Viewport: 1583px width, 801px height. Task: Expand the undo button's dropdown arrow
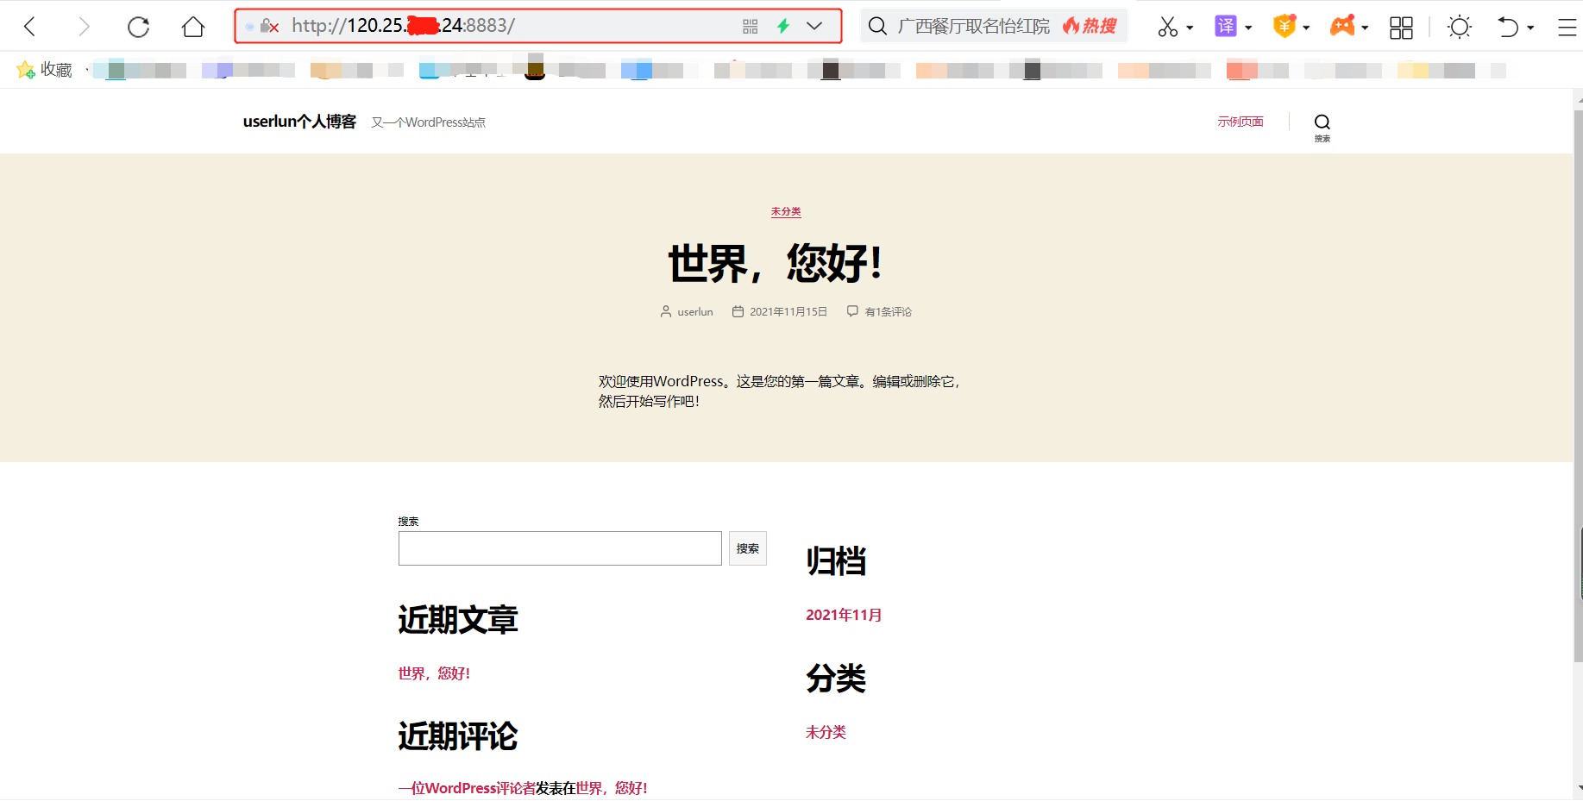point(1532,28)
